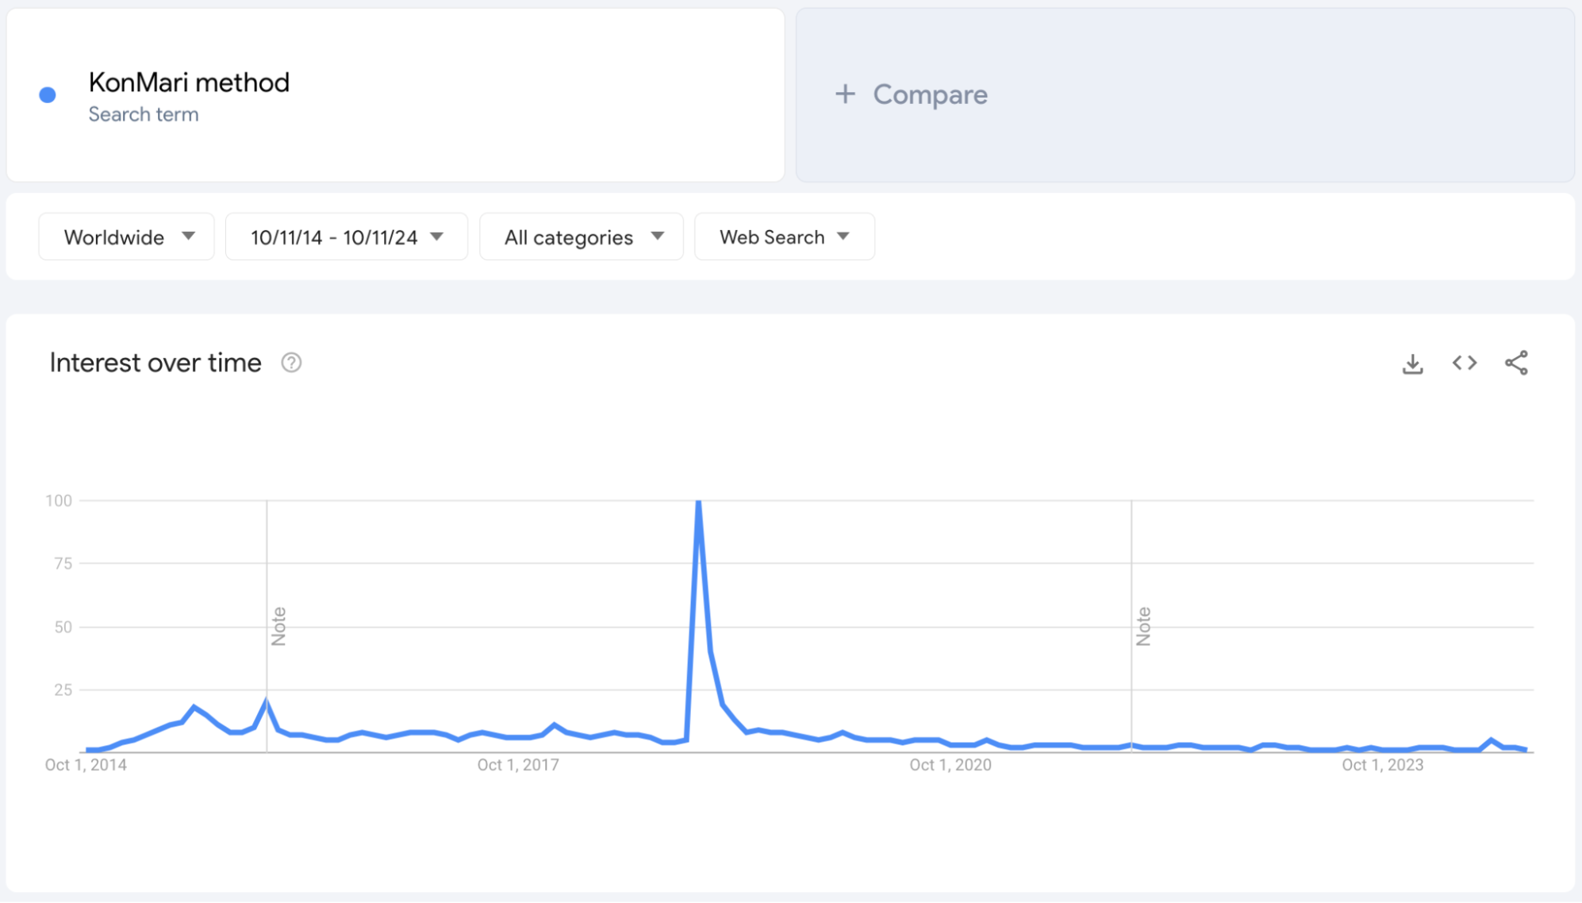Click the Interest over time heading
Screen dimensions: 1582x903
(x=156, y=363)
